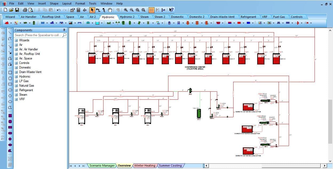Expand the Hydronic tree node
Image resolution: width=333 pixels, height=169 pixels.
pyautogui.click(x=16, y=77)
